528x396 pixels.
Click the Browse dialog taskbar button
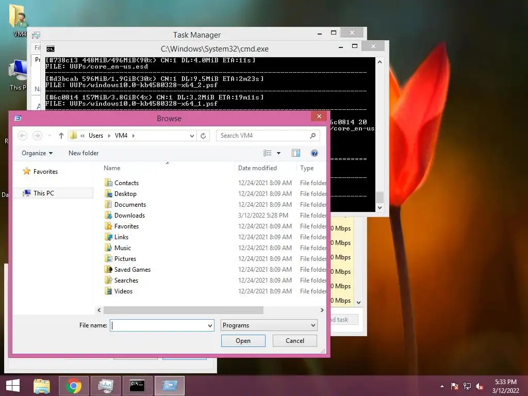click(169, 386)
